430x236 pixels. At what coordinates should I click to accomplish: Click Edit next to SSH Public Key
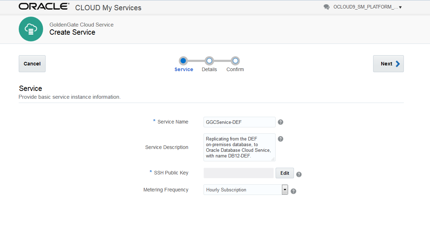click(x=284, y=173)
